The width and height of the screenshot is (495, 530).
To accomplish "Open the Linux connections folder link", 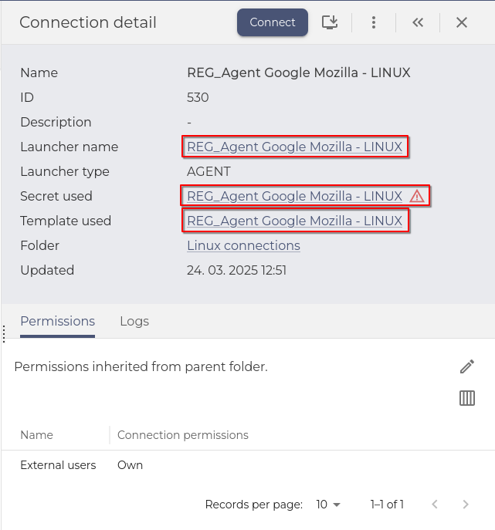I will pos(243,245).
